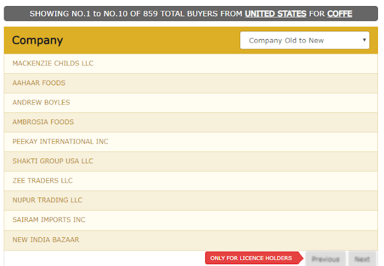Open the AAHAAR FOODS company entry
This screenshot has height=266, width=384.
point(39,83)
